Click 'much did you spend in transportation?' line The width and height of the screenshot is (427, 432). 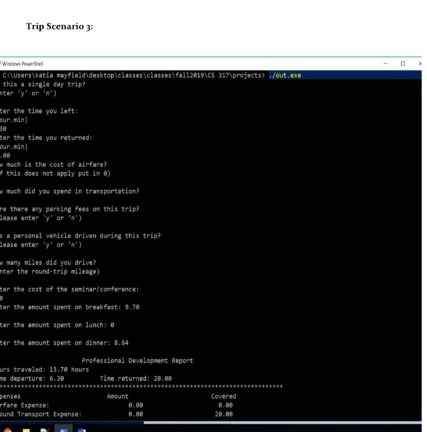tap(73, 191)
